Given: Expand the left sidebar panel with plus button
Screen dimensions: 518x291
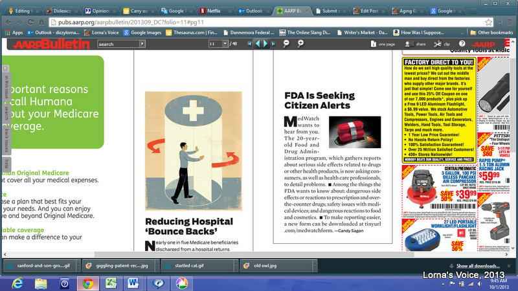Looking at the screenshot, I should coord(5,69).
